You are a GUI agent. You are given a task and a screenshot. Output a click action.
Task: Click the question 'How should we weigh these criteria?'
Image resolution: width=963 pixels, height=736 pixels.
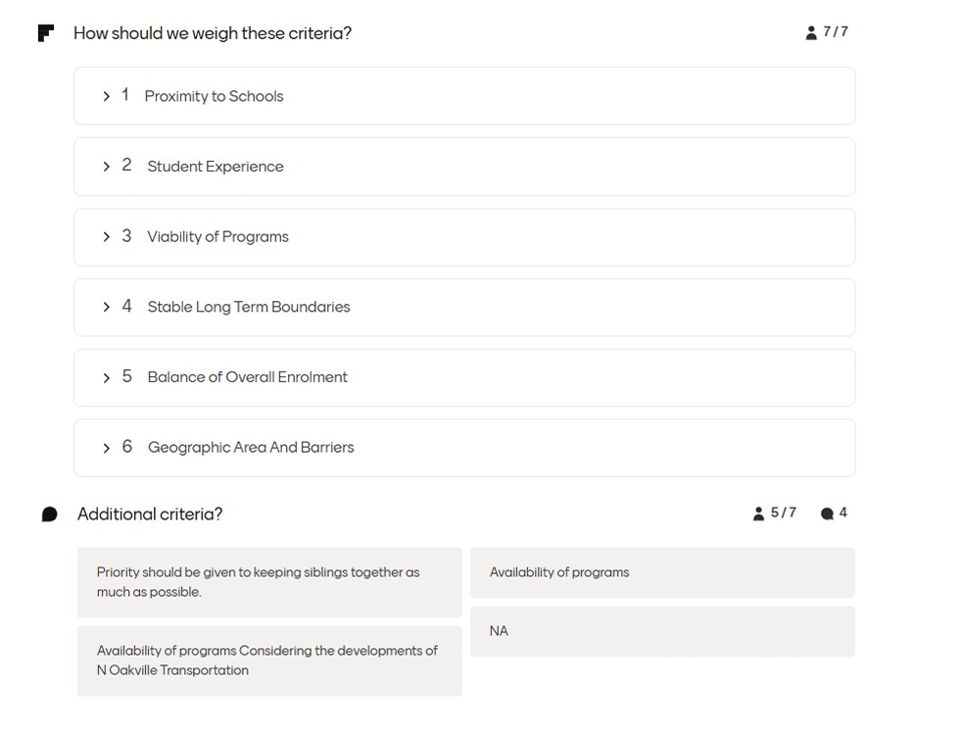coord(212,32)
